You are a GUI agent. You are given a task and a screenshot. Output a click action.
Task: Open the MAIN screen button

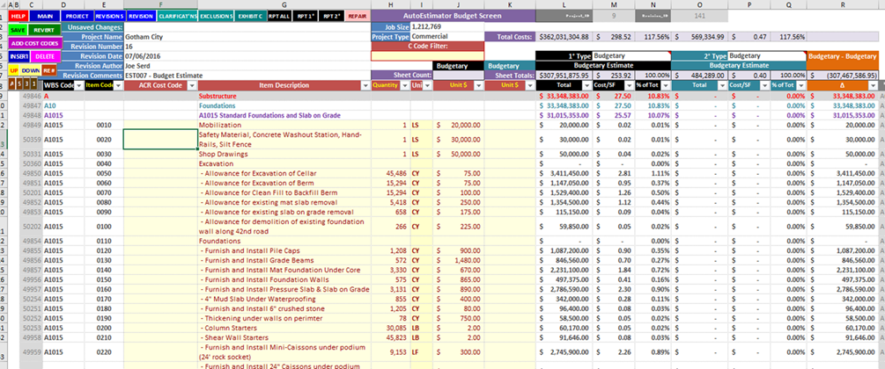point(45,17)
